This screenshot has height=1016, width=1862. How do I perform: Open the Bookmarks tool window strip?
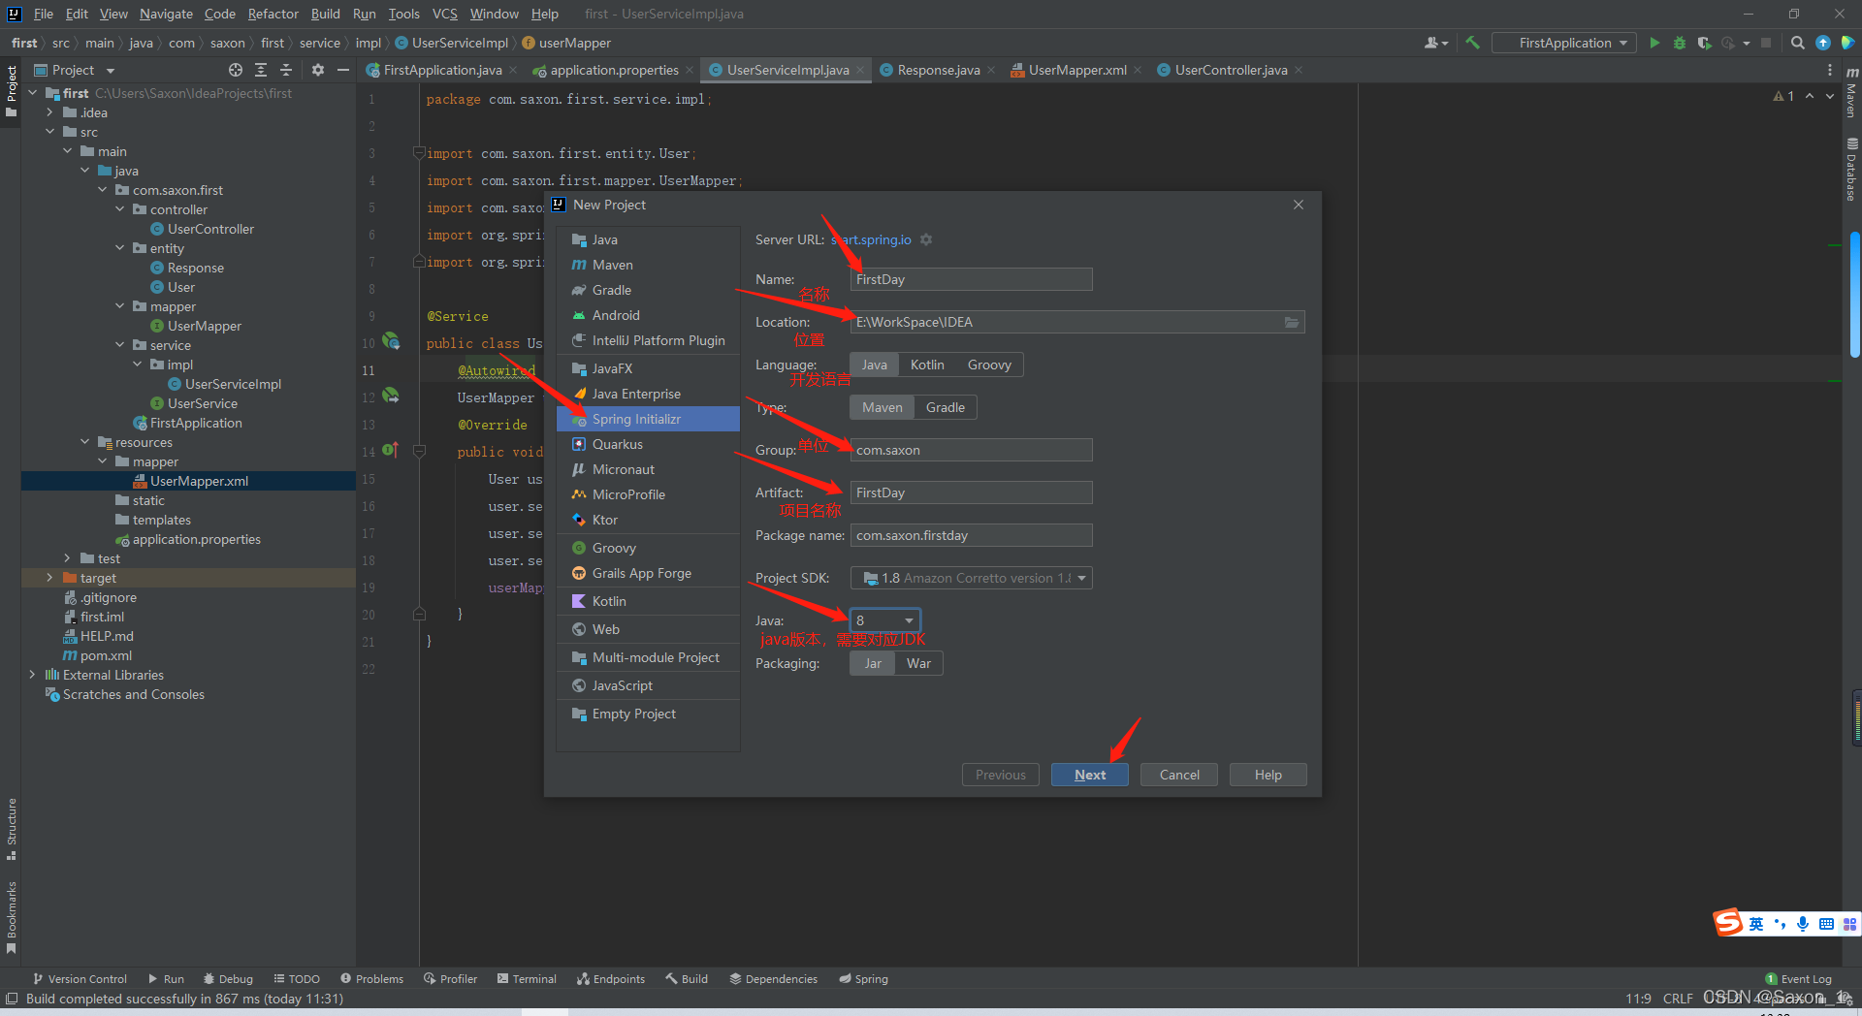[x=11, y=917]
